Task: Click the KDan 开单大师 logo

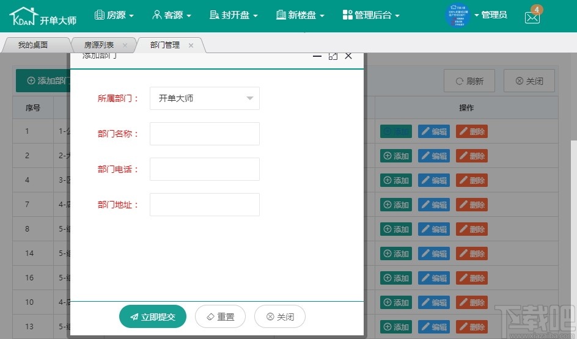Action: point(43,16)
